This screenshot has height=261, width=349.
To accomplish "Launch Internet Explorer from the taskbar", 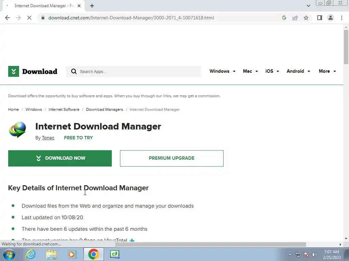I will click(30, 254).
